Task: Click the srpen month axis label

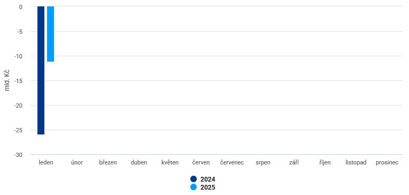Action: click(x=263, y=162)
